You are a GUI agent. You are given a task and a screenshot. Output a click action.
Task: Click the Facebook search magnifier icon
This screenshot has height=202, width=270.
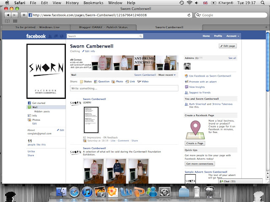(x=140, y=36)
